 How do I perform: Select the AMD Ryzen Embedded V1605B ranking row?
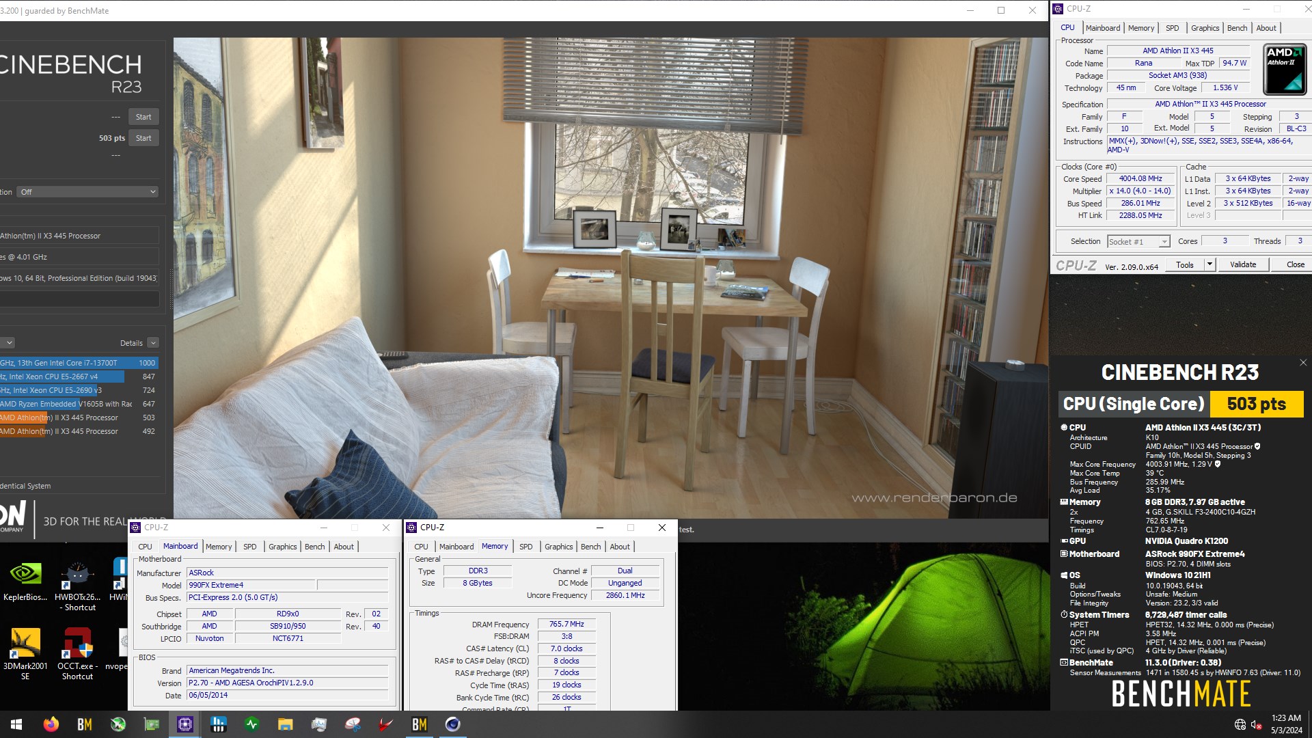tap(79, 404)
